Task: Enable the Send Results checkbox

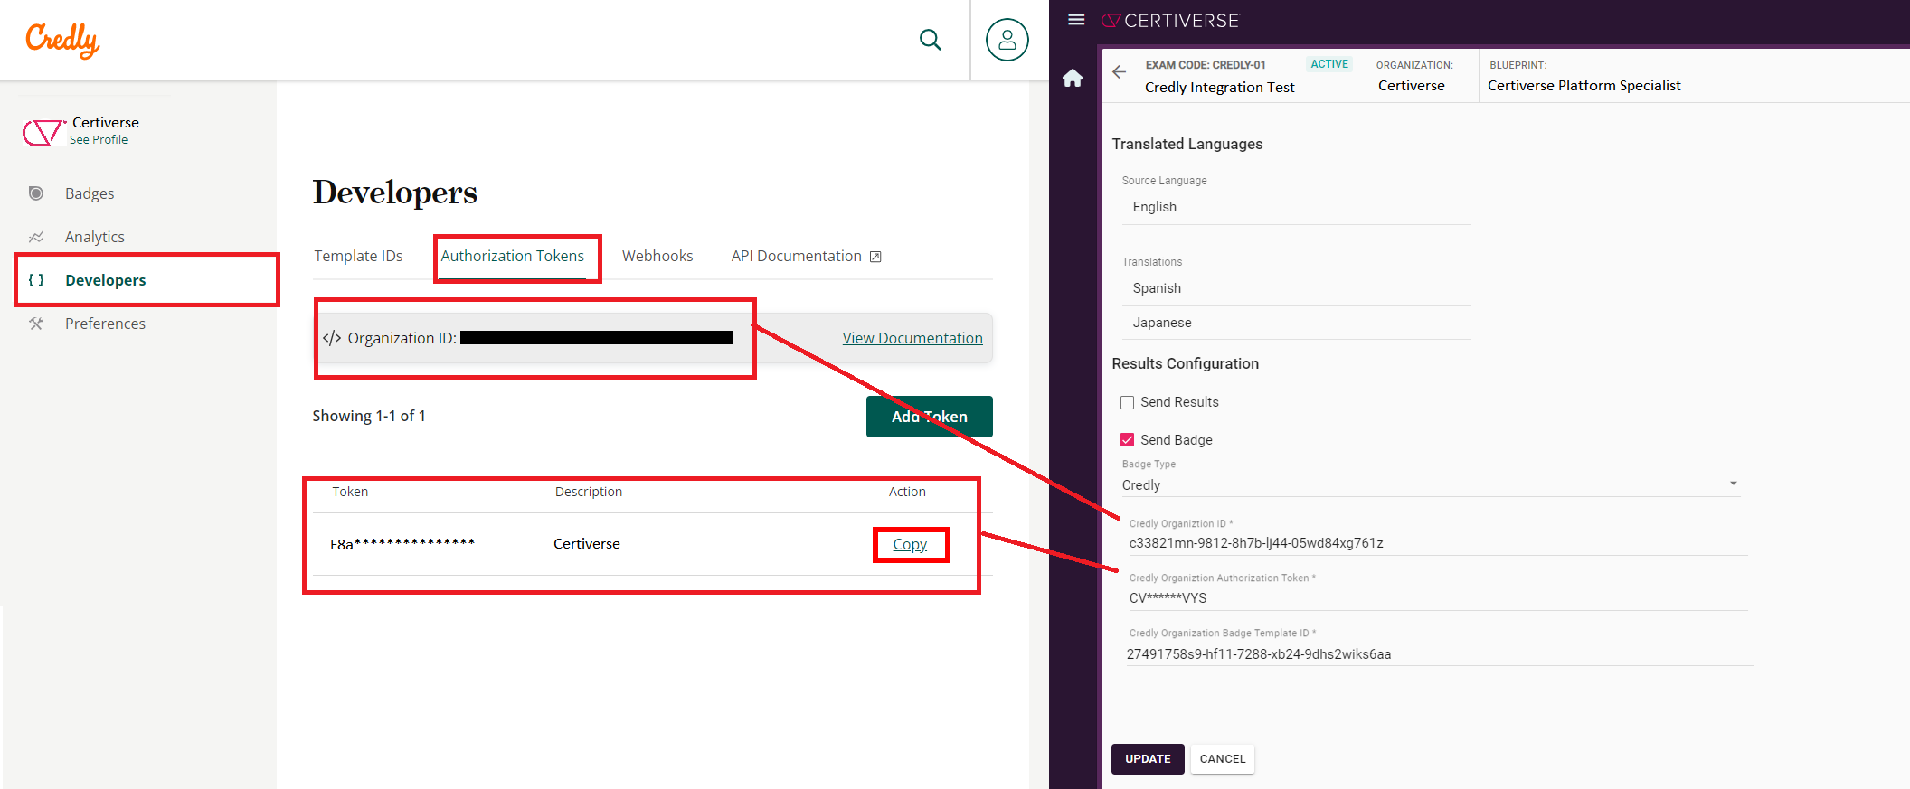Action: [1127, 402]
